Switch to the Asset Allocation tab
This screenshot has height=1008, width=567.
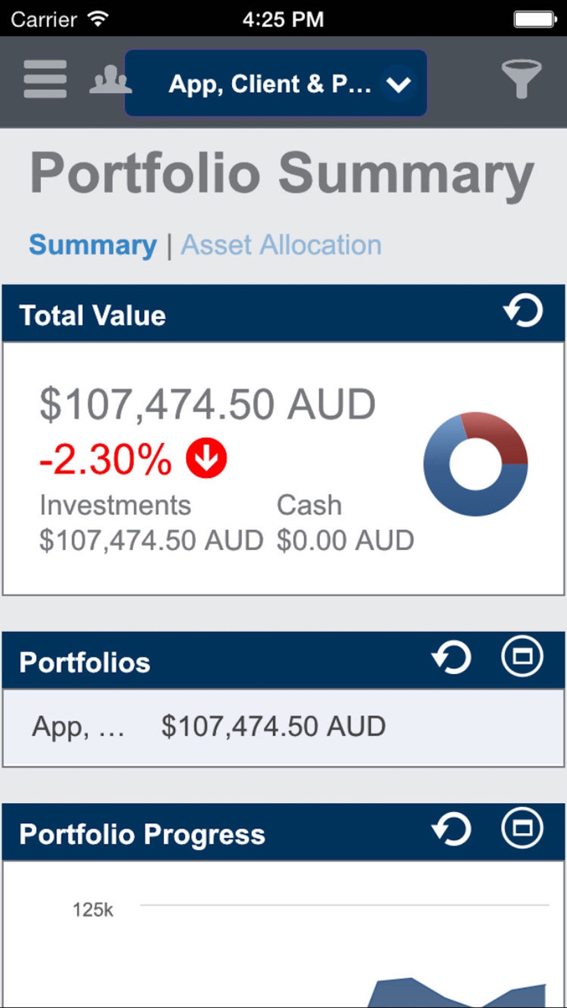click(281, 245)
